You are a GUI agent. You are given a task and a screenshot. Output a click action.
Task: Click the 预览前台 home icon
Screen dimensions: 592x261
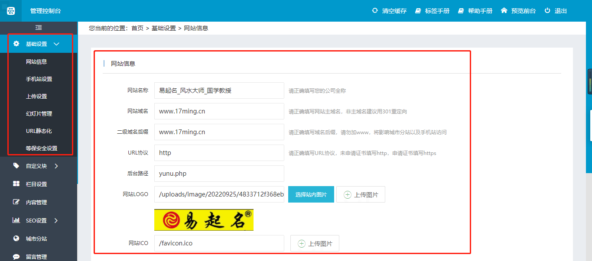[x=504, y=10]
